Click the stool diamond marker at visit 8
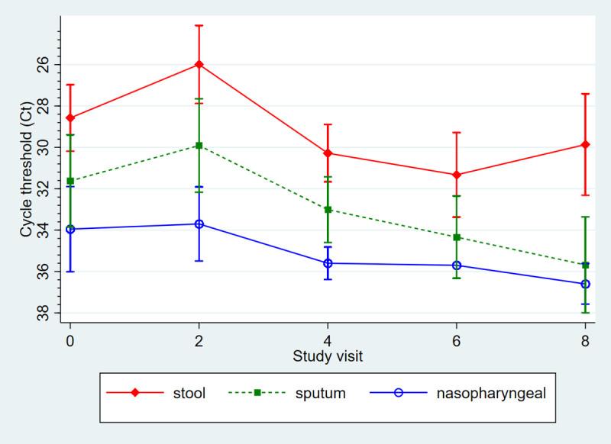Image resolution: width=611 pixels, height=444 pixels. pyautogui.click(x=586, y=144)
